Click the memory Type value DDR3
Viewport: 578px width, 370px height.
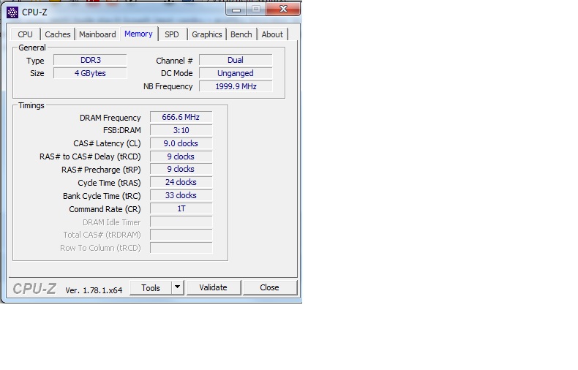[x=90, y=60]
